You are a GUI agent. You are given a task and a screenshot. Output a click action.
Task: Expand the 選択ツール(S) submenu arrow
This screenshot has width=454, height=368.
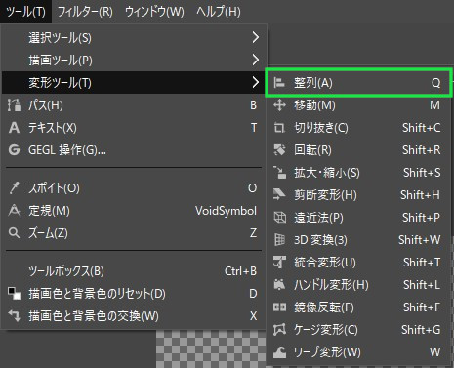pos(256,38)
